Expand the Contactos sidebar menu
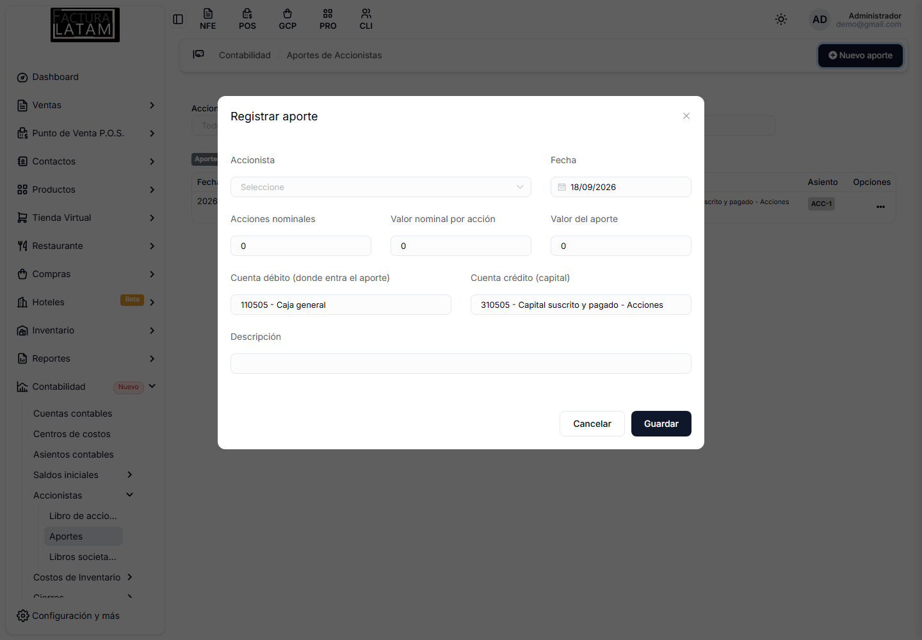922x640 pixels. pyautogui.click(x=86, y=161)
